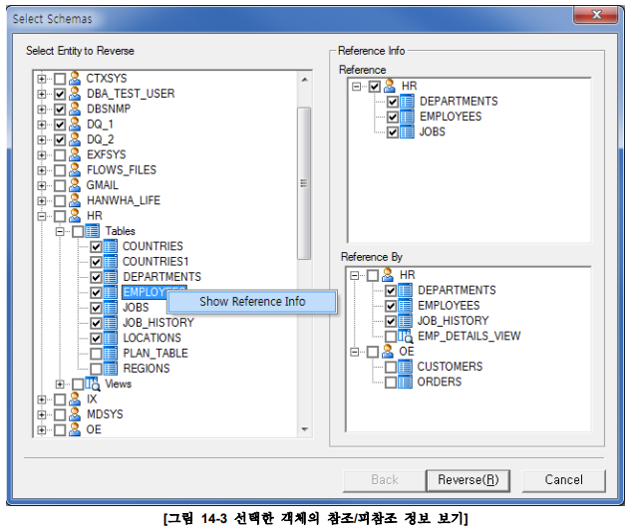Click the OE user icon in Reference By
The image size is (631, 531).
click(x=389, y=352)
